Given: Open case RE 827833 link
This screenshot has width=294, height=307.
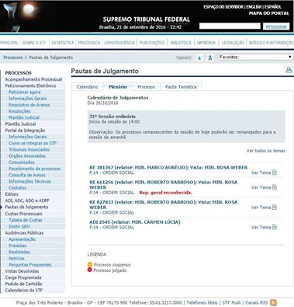Looking at the screenshot, I should pos(164,204).
